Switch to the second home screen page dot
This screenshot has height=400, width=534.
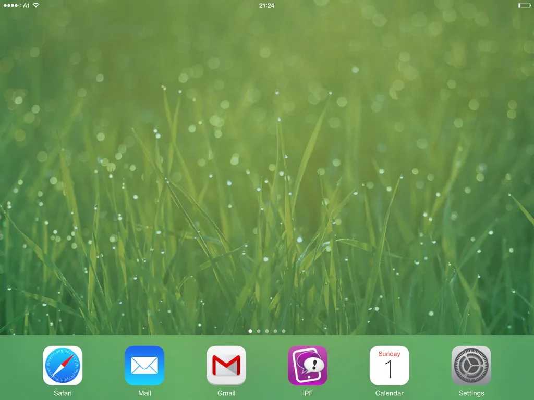[x=259, y=331]
